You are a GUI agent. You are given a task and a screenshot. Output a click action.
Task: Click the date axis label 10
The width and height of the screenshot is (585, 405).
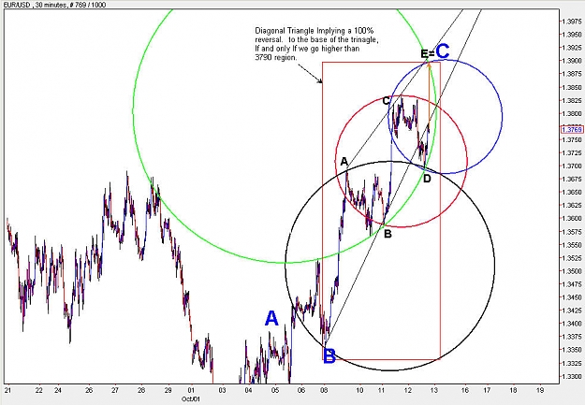point(359,390)
